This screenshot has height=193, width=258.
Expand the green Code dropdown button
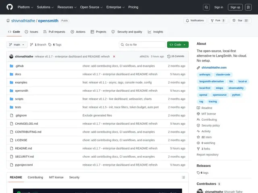pos(178,45)
